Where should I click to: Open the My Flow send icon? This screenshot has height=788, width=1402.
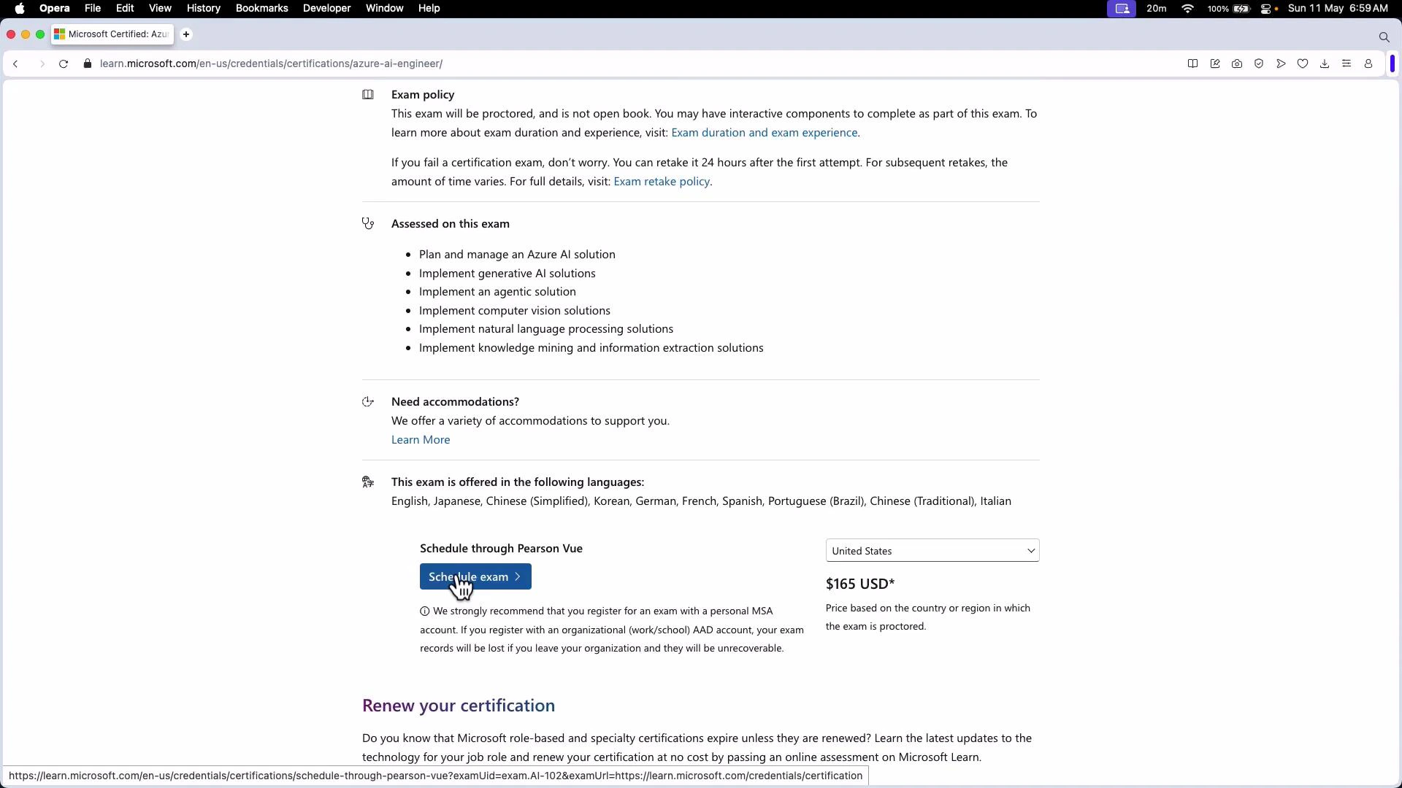pyautogui.click(x=1281, y=63)
